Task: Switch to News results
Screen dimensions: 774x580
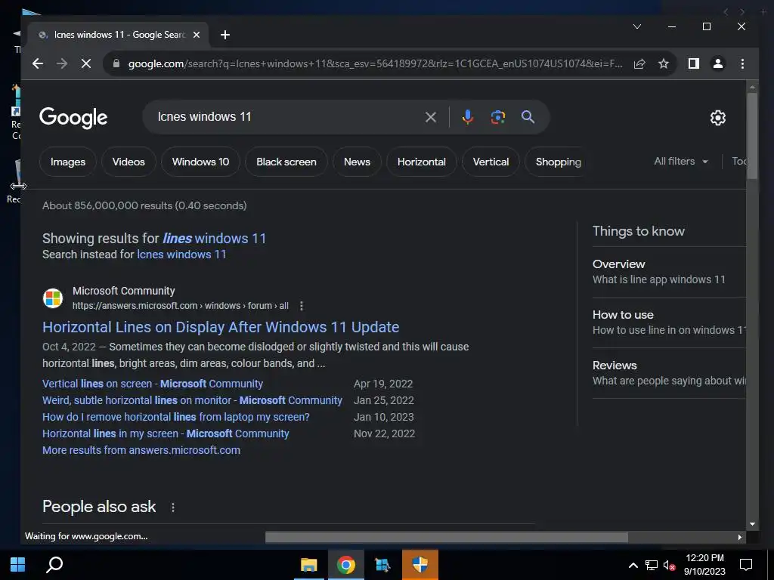Action: click(x=357, y=162)
